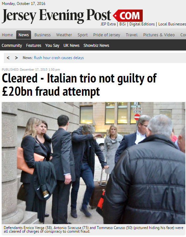Open the JEP Extra link
Screen dimensions: 186x237
click(x=108, y=24)
